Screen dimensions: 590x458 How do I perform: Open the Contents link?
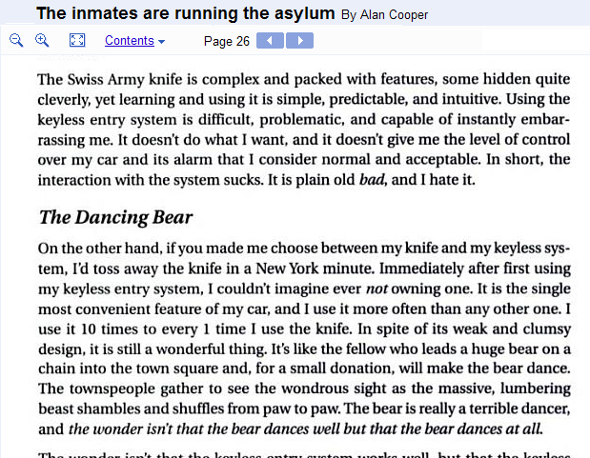coord(129,40)
